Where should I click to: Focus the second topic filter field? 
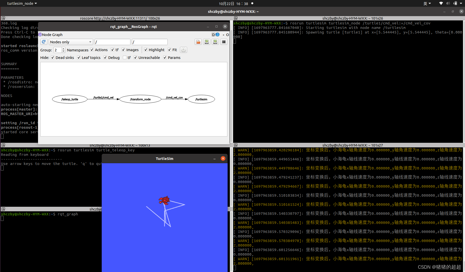(x=150, y=42)
